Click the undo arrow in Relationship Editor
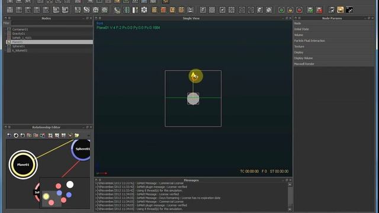The height and width of the screenshot is (213, 379). [9, 135]
